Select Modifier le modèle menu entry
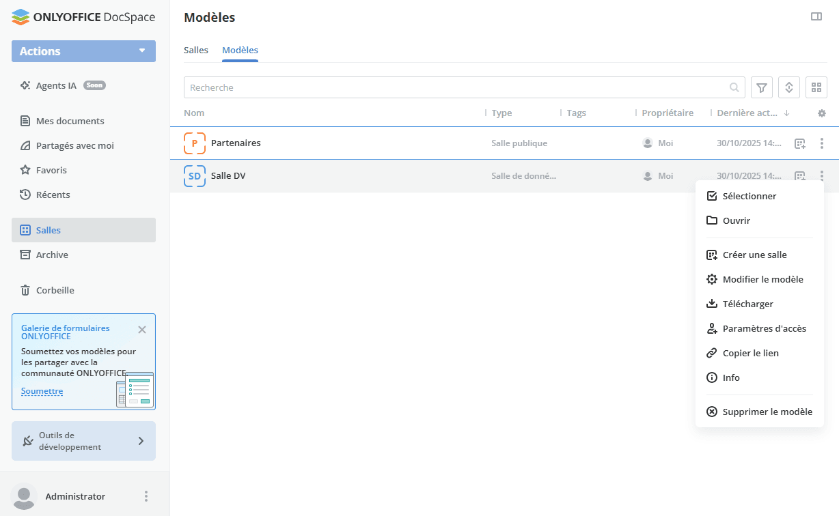839x516 pixels. click(x=762, y=279)
